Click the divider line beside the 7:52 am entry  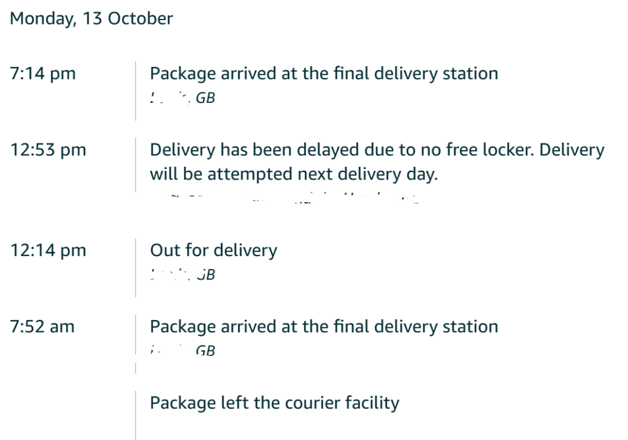click(x=136, y=335)
